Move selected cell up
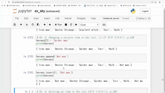This screenshot has height=93, width=165. (45, 25)
